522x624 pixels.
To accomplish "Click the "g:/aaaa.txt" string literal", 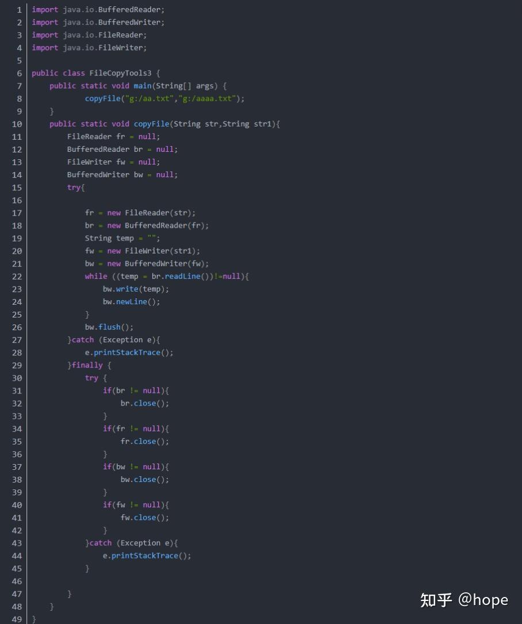I will coord(207,99).
